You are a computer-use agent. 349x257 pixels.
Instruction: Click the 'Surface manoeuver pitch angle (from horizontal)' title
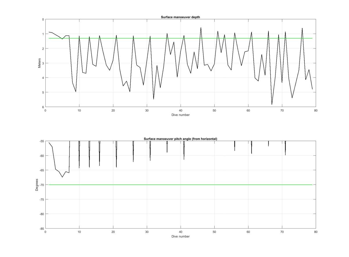click(x=180, y=139)
